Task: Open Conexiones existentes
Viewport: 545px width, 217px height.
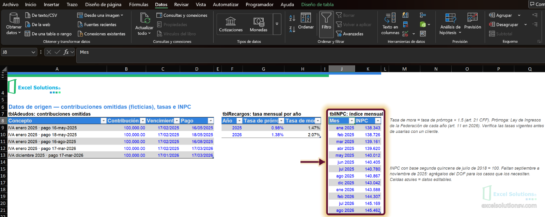Action: click(x=101, y=34)
